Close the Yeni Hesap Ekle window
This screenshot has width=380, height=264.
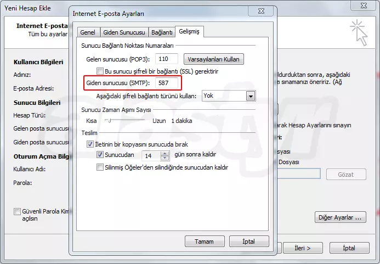click(364, 5)
